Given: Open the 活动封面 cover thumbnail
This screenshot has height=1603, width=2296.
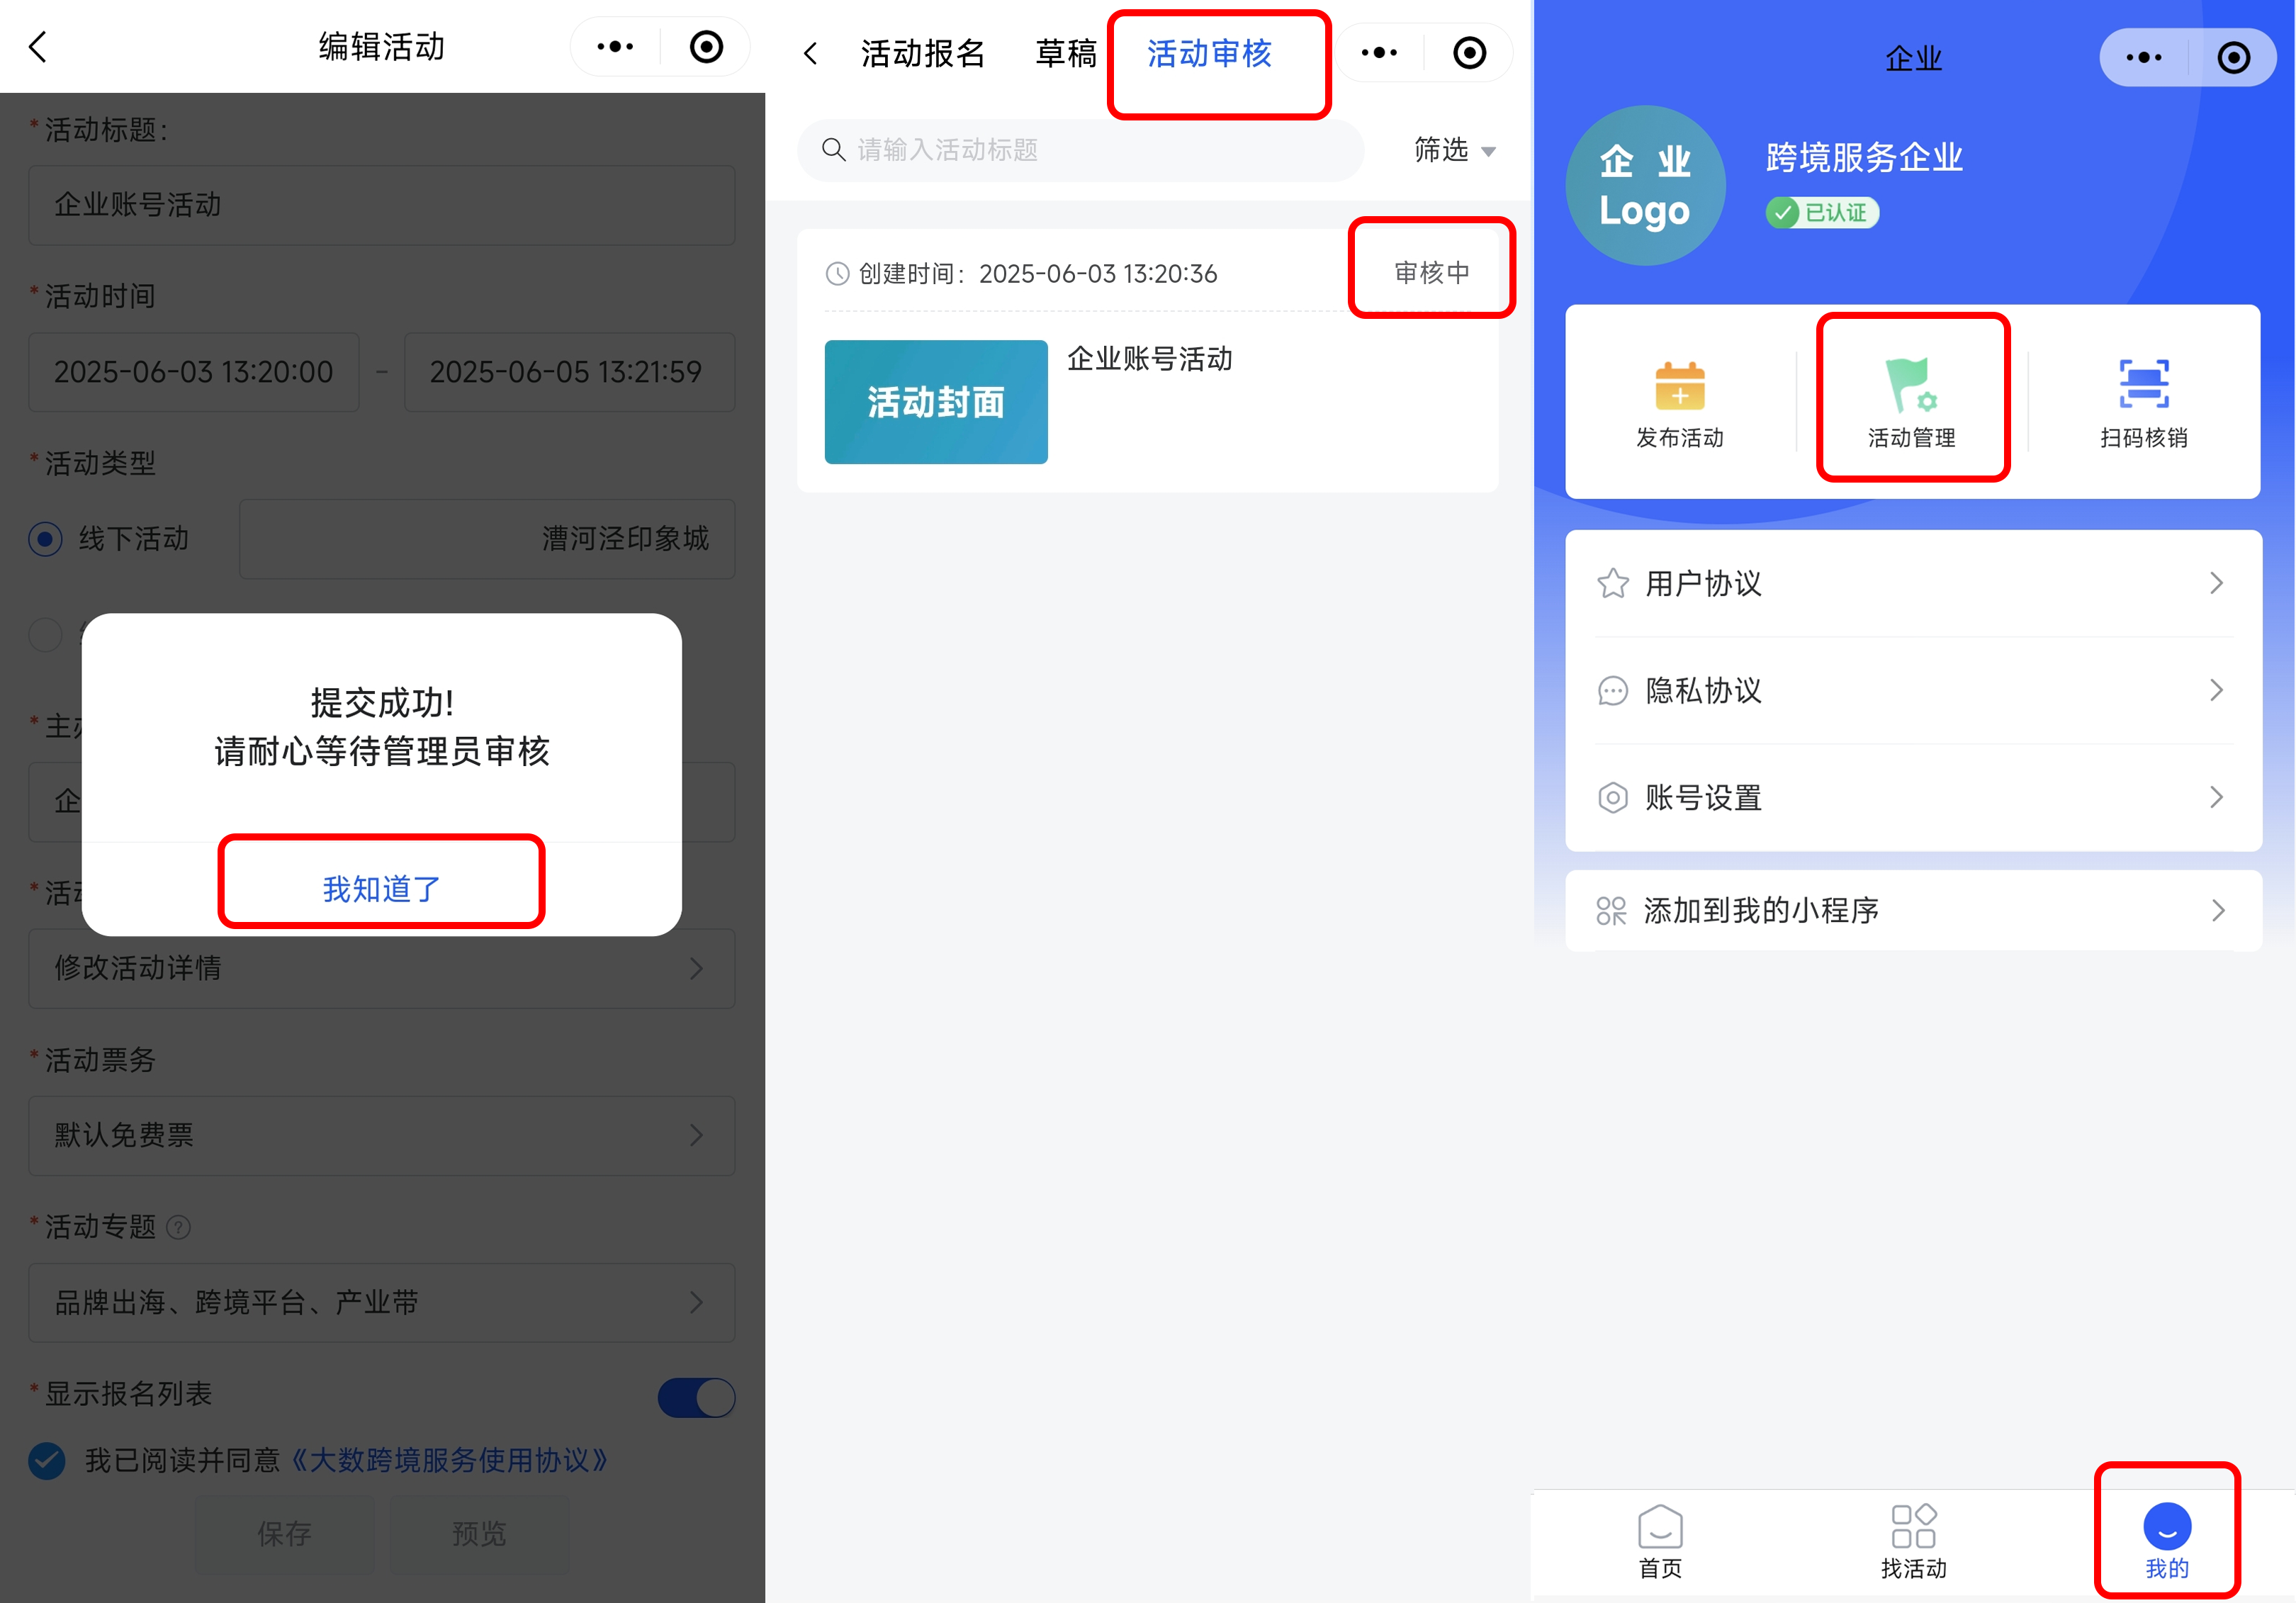Looking at the screenshot, I should click(936, 402).
